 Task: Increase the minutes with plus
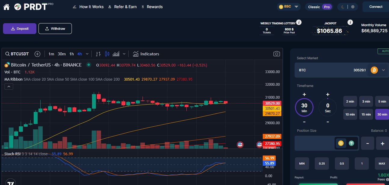[304, 94]
